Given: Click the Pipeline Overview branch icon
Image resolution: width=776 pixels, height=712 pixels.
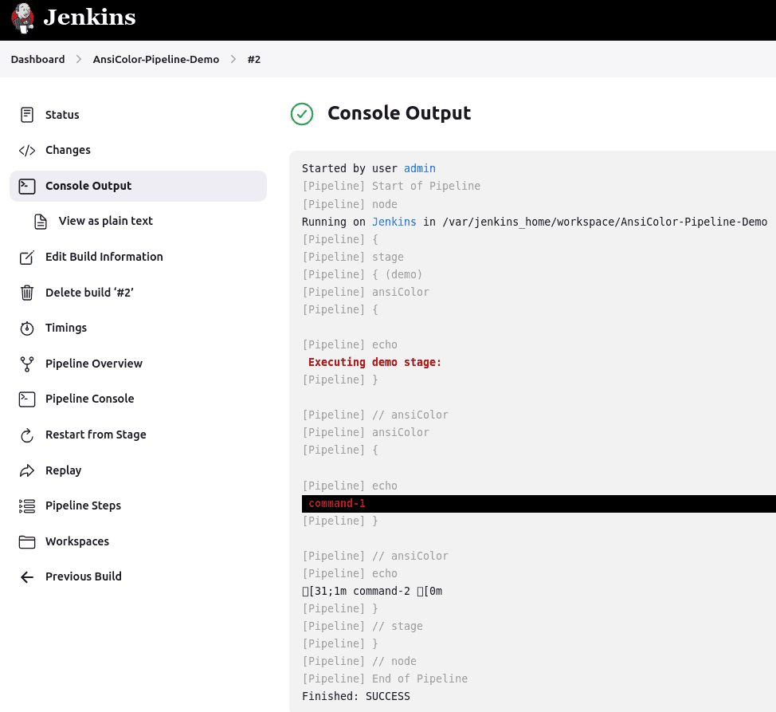Looking at the screenshot, I should point(26,363).
